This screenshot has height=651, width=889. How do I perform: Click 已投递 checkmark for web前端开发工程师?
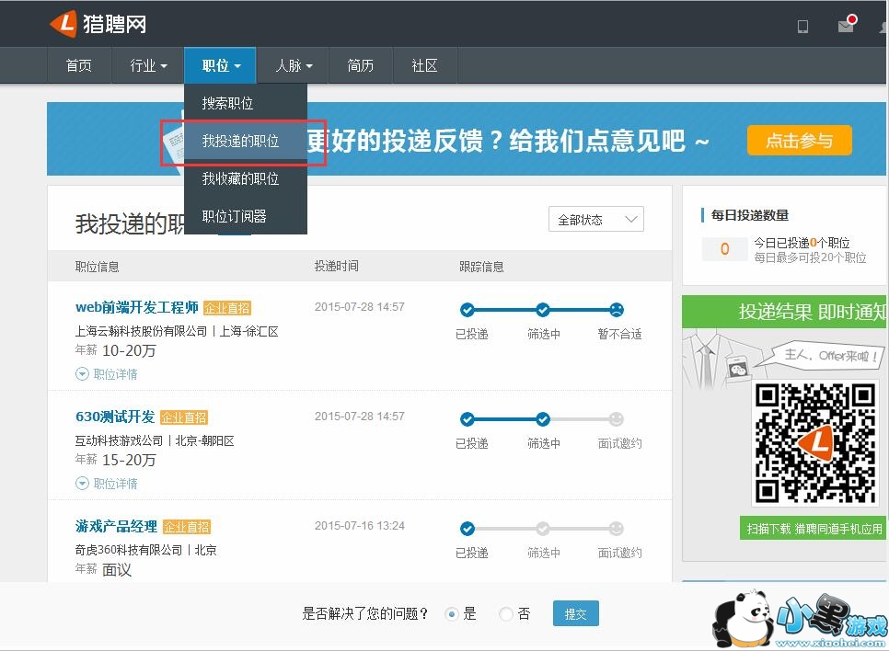pyautogui.click(x=468, y=309)
